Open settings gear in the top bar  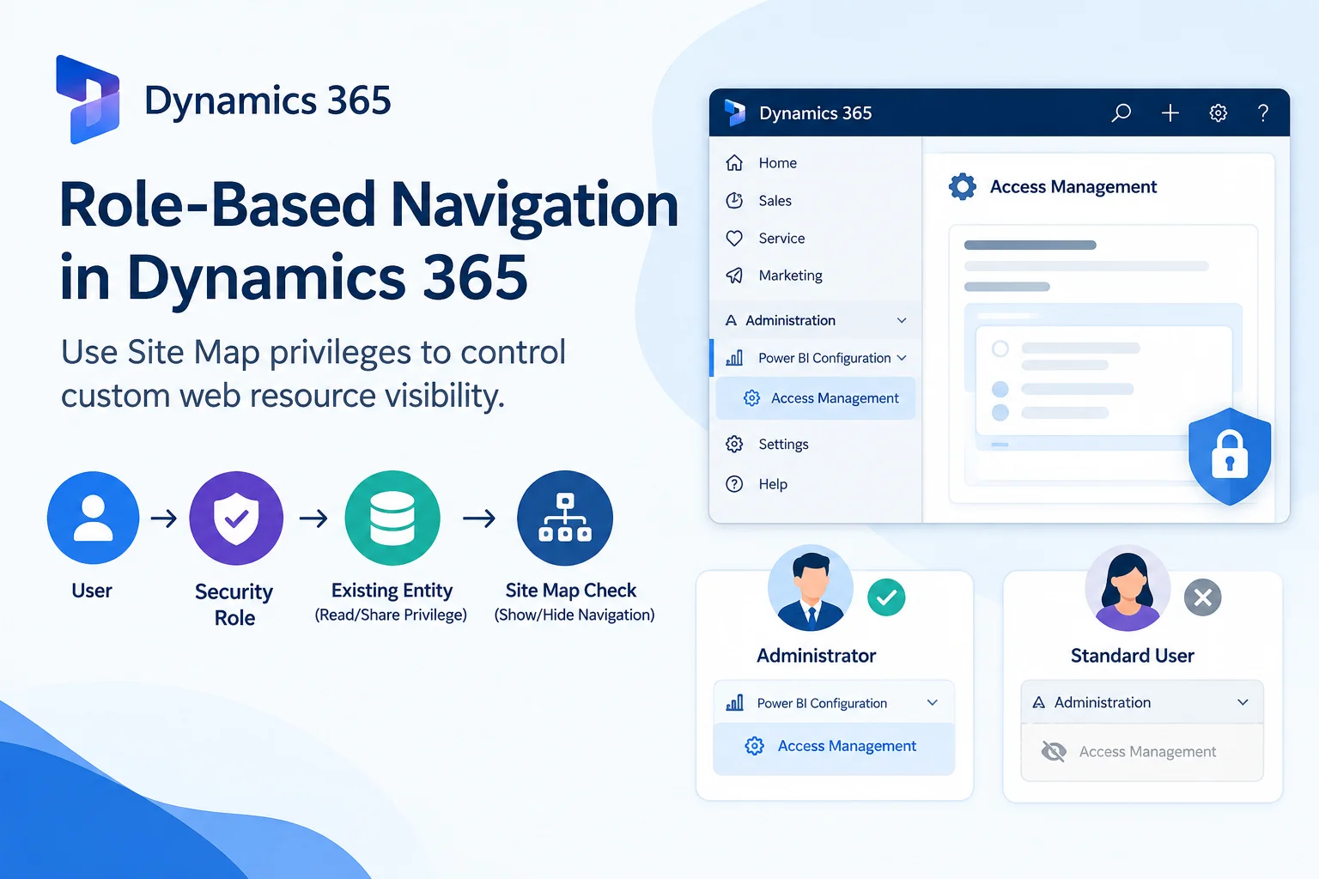[x=1218, y=112]
